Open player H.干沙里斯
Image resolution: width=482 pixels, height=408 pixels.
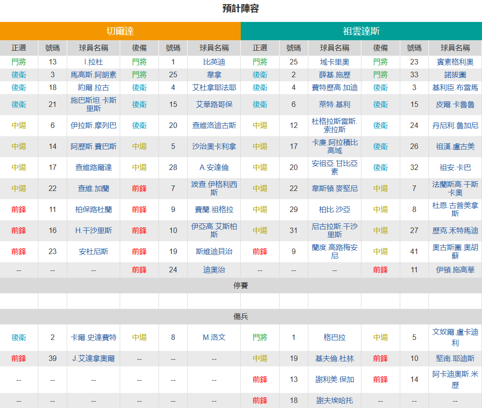[x=94, y=230]
